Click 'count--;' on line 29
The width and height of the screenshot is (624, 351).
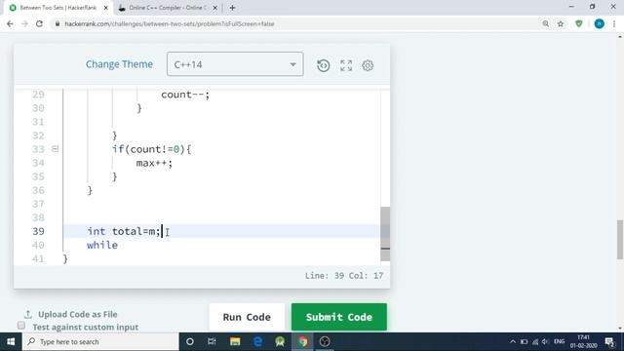(185, 95)
